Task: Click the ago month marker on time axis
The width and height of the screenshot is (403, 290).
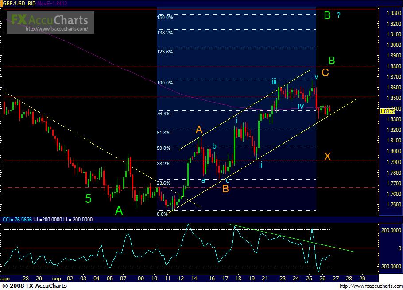Action: pos(6,279)
